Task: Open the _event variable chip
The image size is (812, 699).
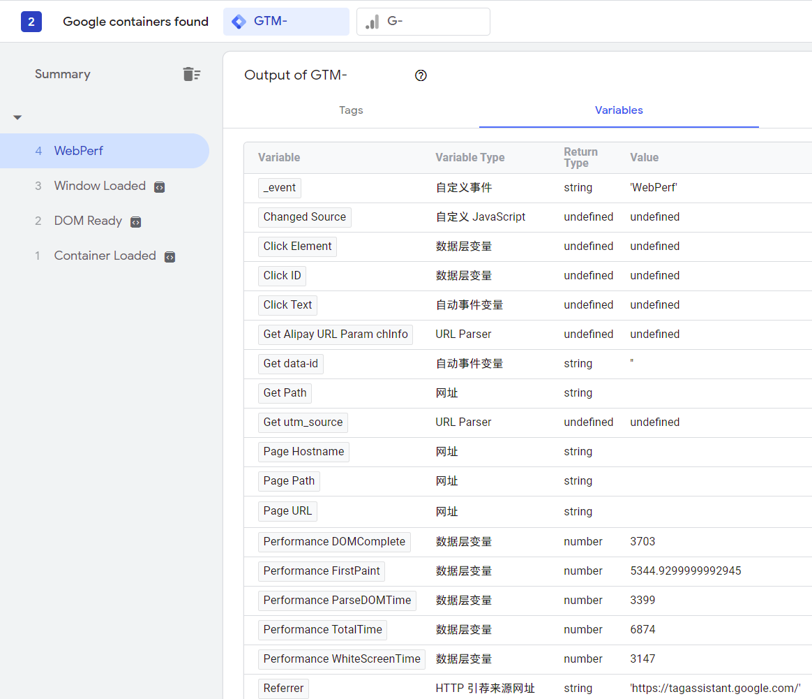Action: 280,188
